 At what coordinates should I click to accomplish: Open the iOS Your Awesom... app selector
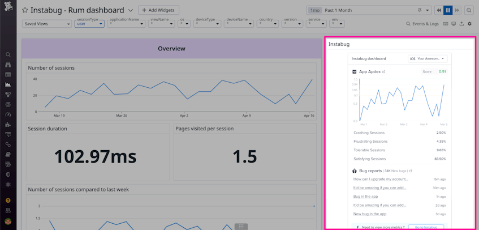click(x=428, y=59)
